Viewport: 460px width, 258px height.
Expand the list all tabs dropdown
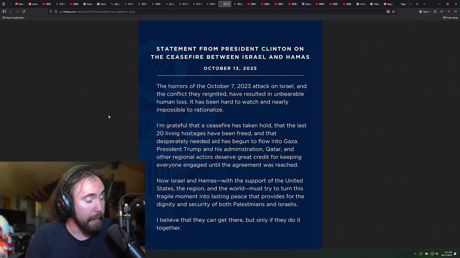tap(424, 4)
